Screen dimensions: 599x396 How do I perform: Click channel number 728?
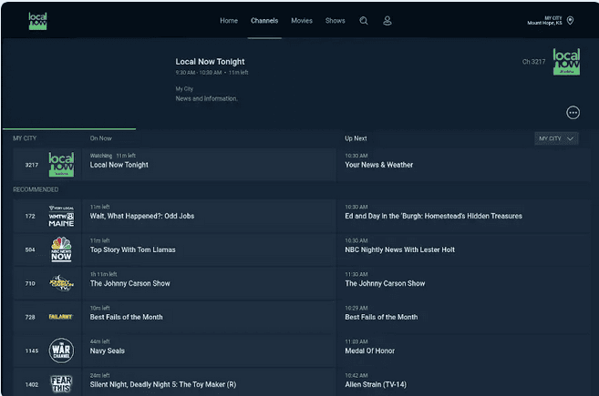pos(30,317)
